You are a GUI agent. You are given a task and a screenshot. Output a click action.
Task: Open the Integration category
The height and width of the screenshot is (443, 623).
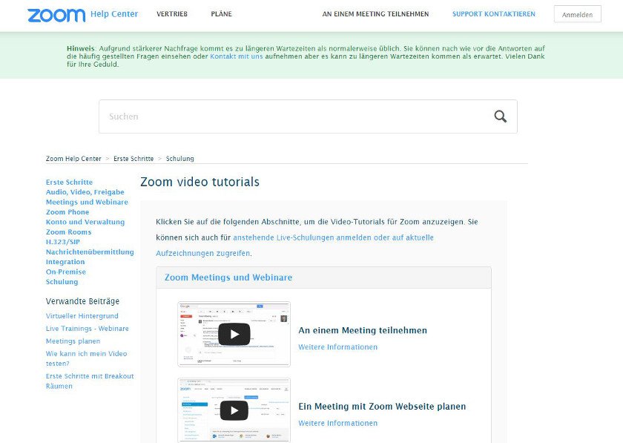pos(65,262)
